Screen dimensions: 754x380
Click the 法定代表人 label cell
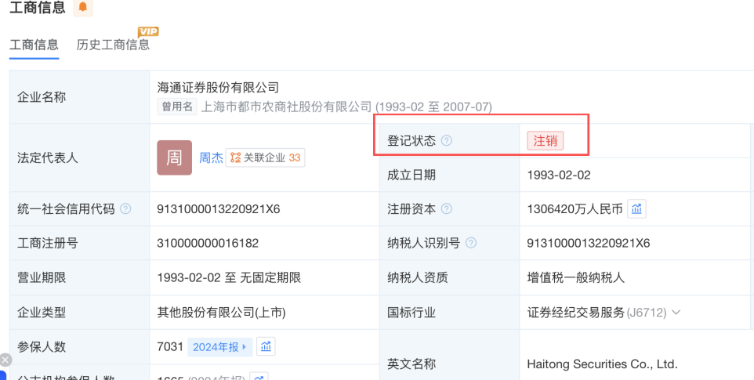coord(80,157)
